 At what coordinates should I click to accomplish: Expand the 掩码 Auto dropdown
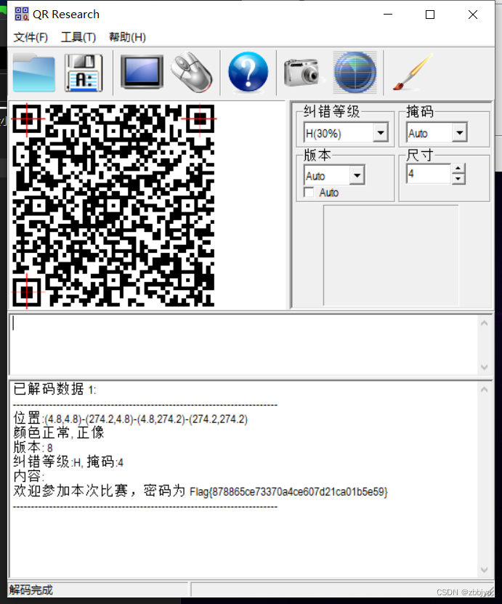click(460, 133)
